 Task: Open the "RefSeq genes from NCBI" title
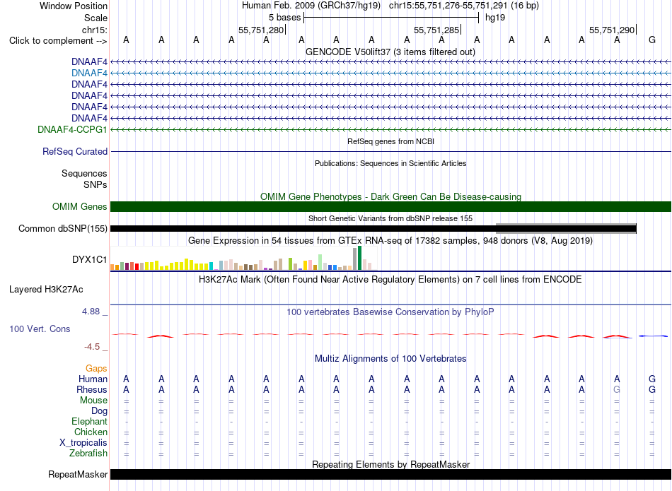(390, 141)
